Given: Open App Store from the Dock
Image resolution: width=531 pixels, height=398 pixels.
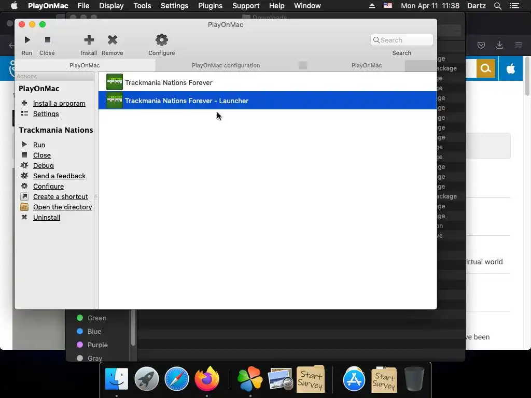Looking at the screenshot, I should (x=354, y=379).
